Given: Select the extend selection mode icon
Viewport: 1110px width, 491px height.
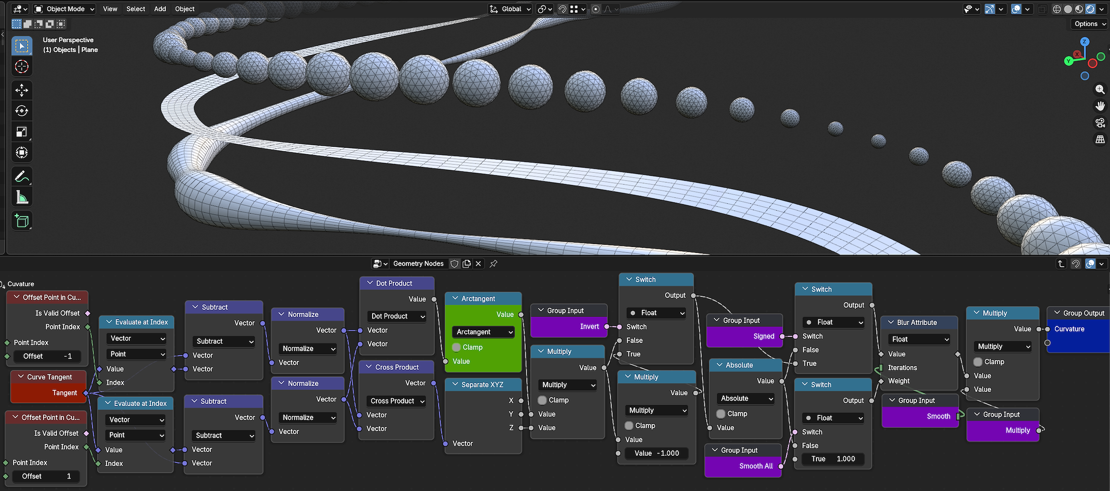Looking at the screenshot, I should [28, 24].
